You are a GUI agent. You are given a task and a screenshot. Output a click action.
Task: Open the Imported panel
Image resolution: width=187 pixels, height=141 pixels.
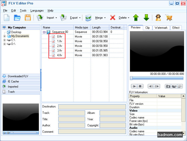tap(21, 87)
